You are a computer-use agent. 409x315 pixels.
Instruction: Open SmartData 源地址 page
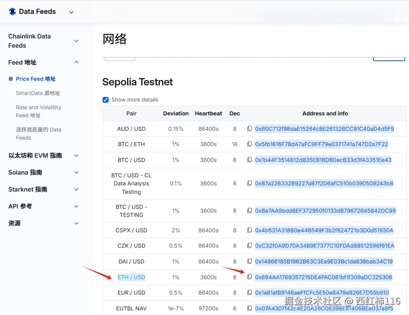click(x=38, y=93)
